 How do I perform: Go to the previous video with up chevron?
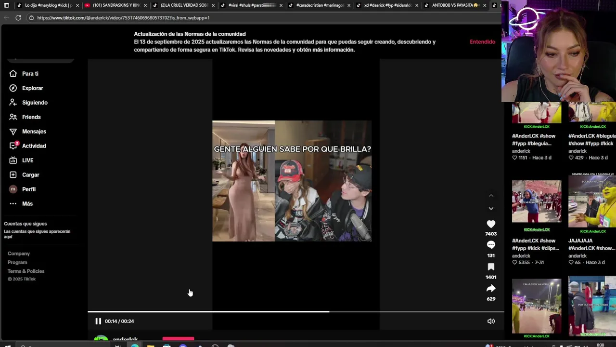click(491, 195)
